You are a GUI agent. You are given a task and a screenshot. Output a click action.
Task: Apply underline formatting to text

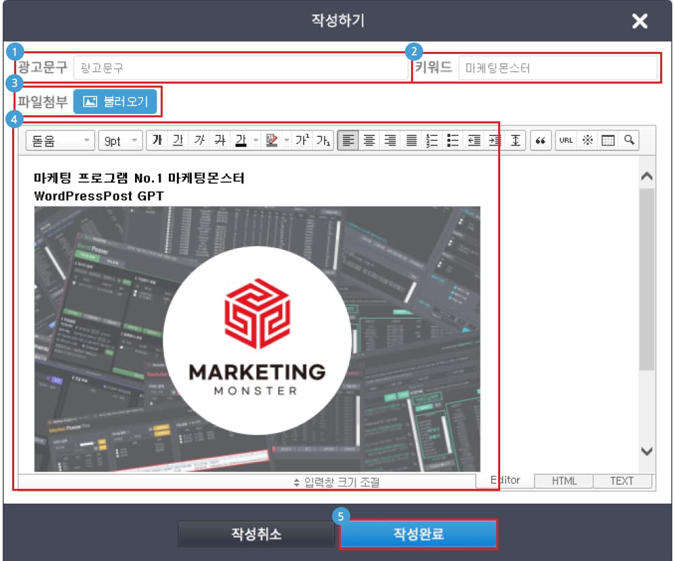pos(178,140)
